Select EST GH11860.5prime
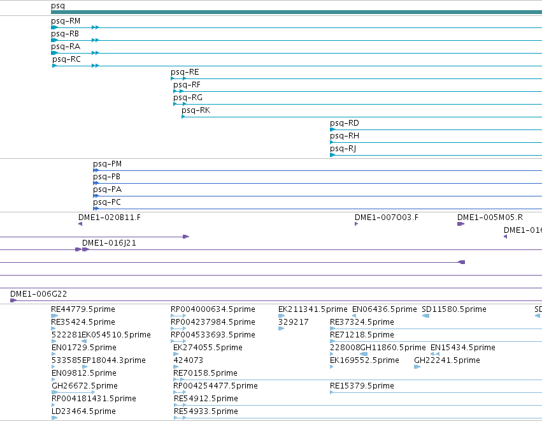The image size is (542, 421). click(x=393, y=348)
